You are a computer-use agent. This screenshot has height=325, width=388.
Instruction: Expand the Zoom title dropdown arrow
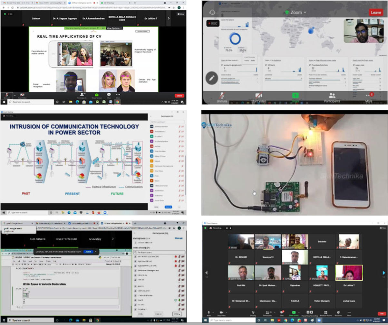coord(305,13)
